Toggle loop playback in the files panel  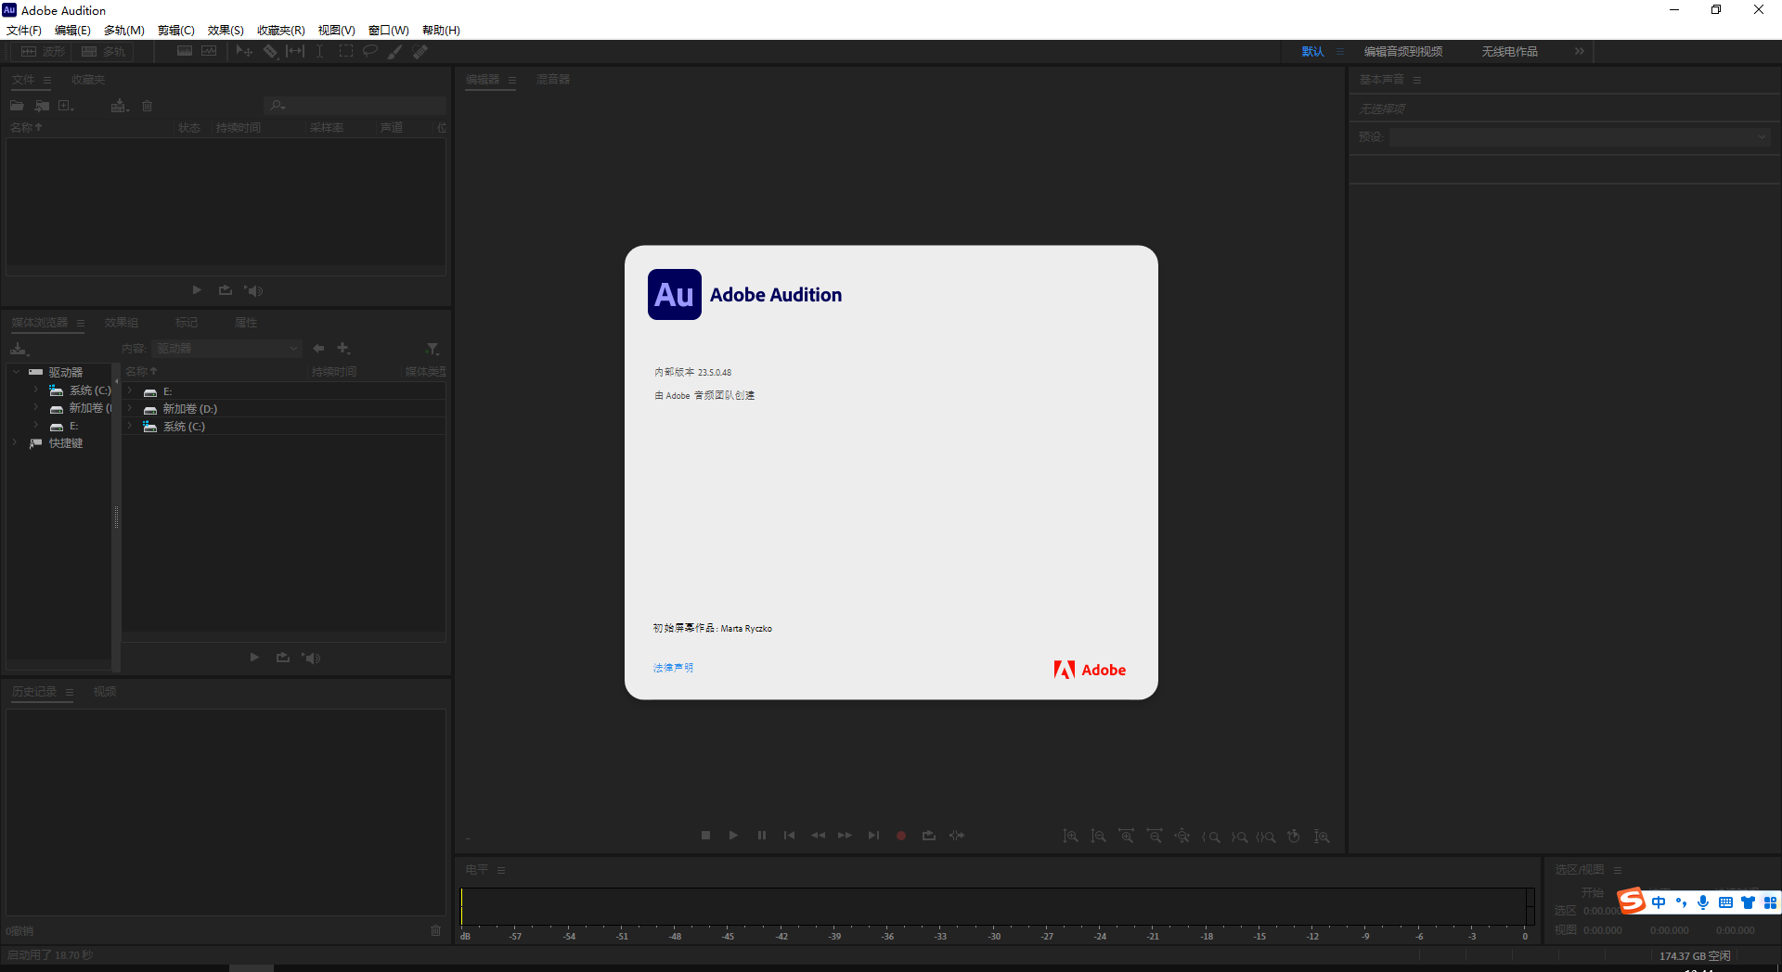pos(225,289)
